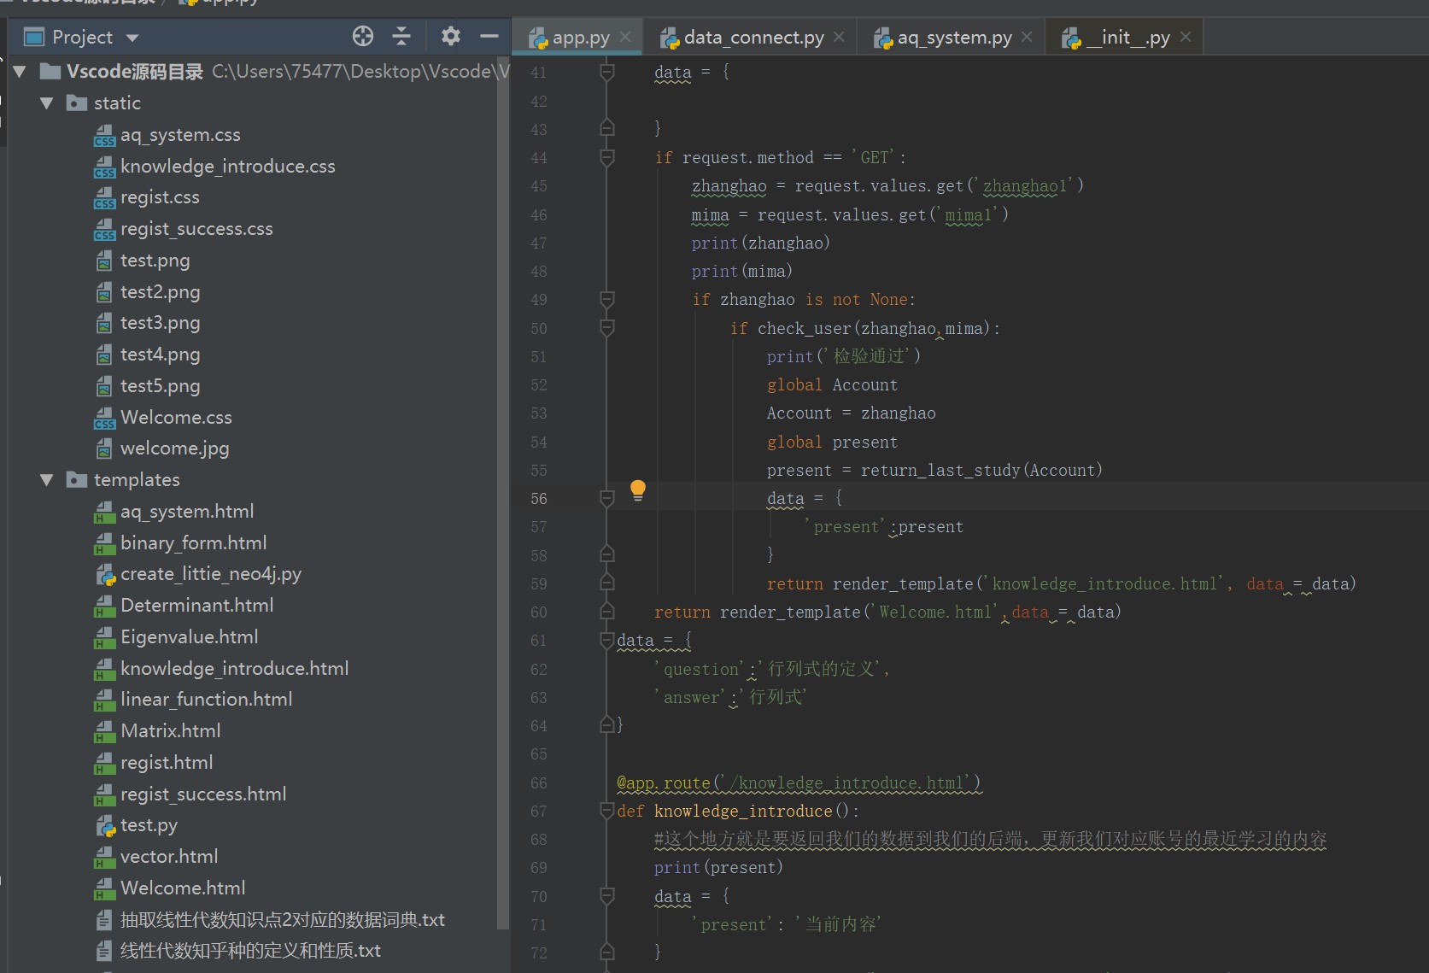
Task: Fold the data dict at line 56
Action: (607, 498)
